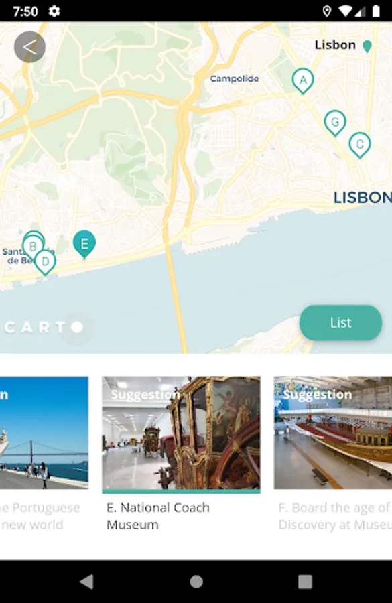Screen dimensions: 392x603
Task: Select map pin B
Action: click(x=33, y=246)
